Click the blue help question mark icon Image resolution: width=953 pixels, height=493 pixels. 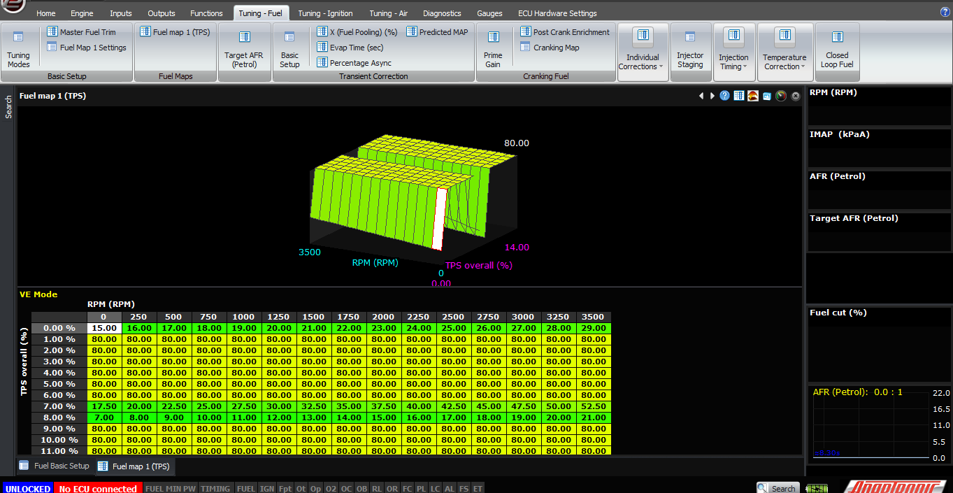coord(725,96)
